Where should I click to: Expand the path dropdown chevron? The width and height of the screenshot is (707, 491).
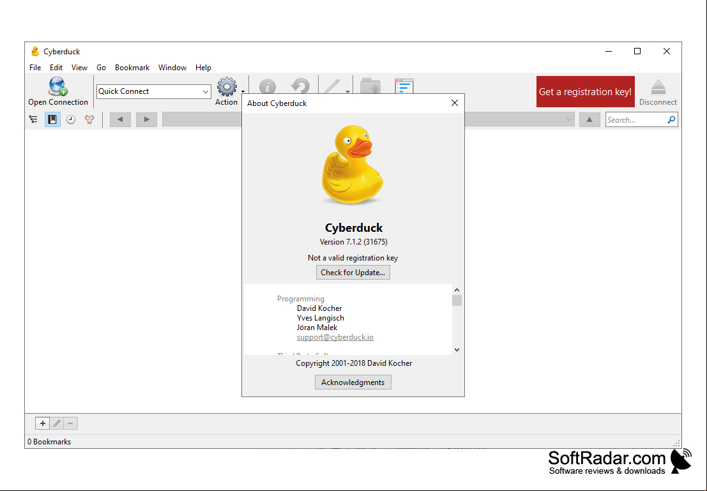(569, 119)
